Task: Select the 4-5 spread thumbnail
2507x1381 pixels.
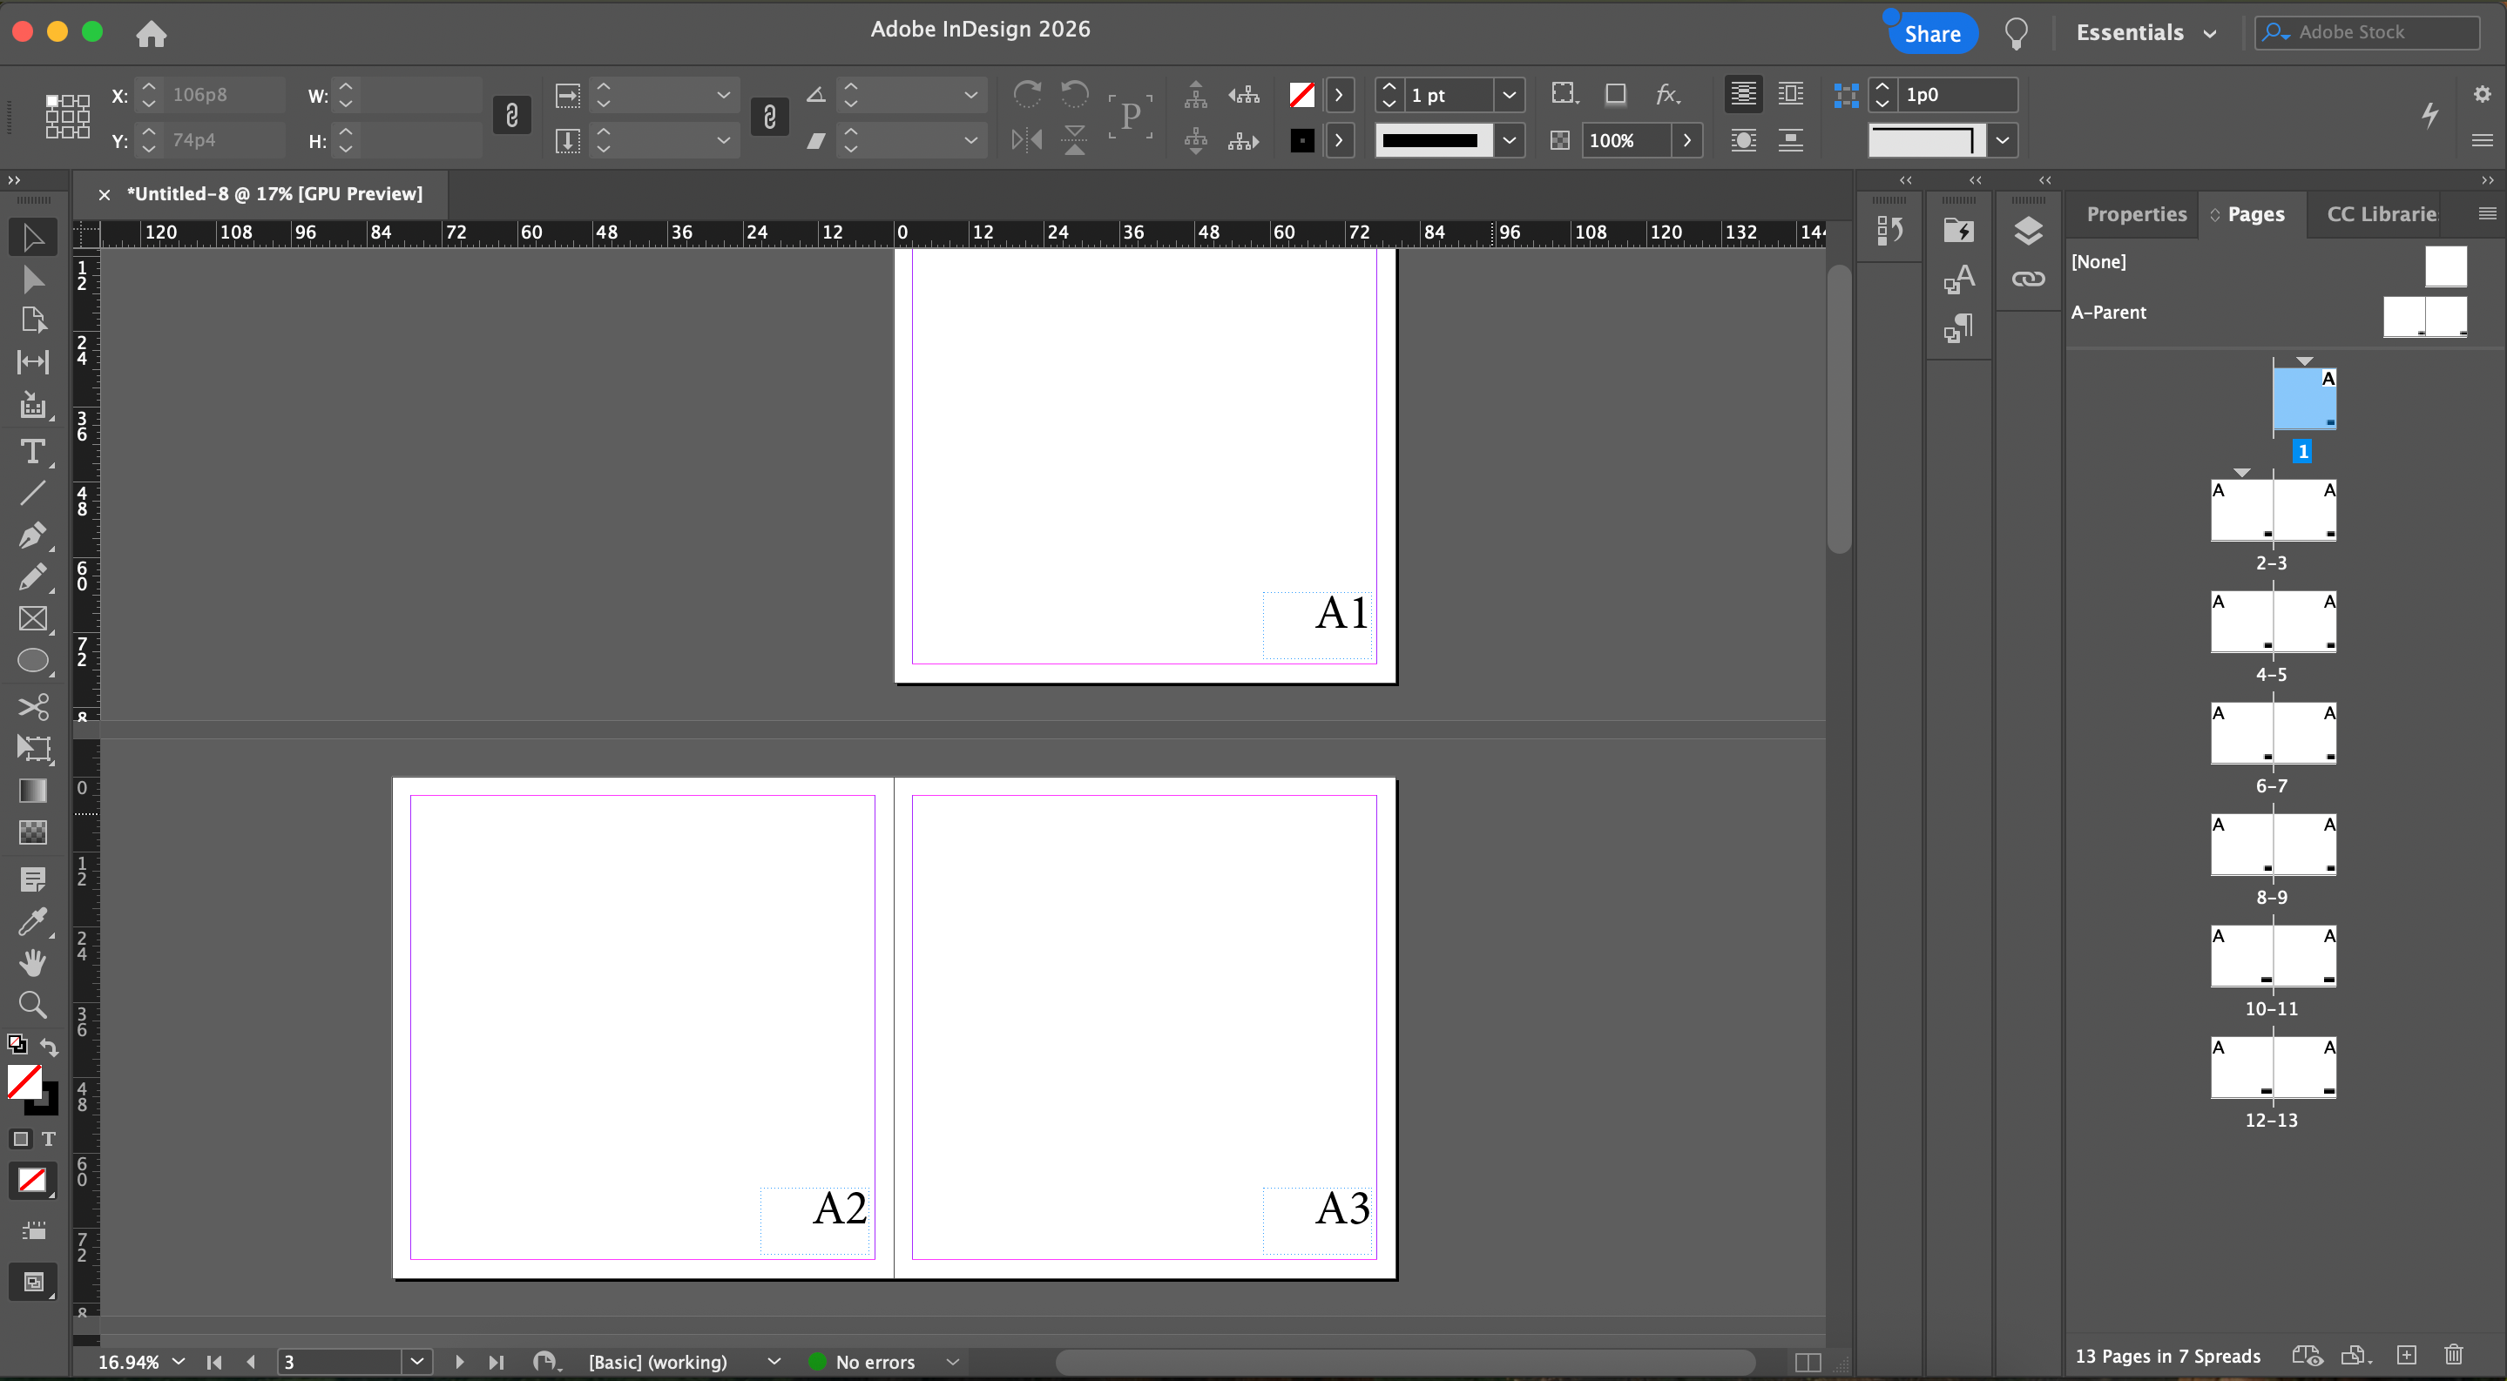Action: (2273, 623)
